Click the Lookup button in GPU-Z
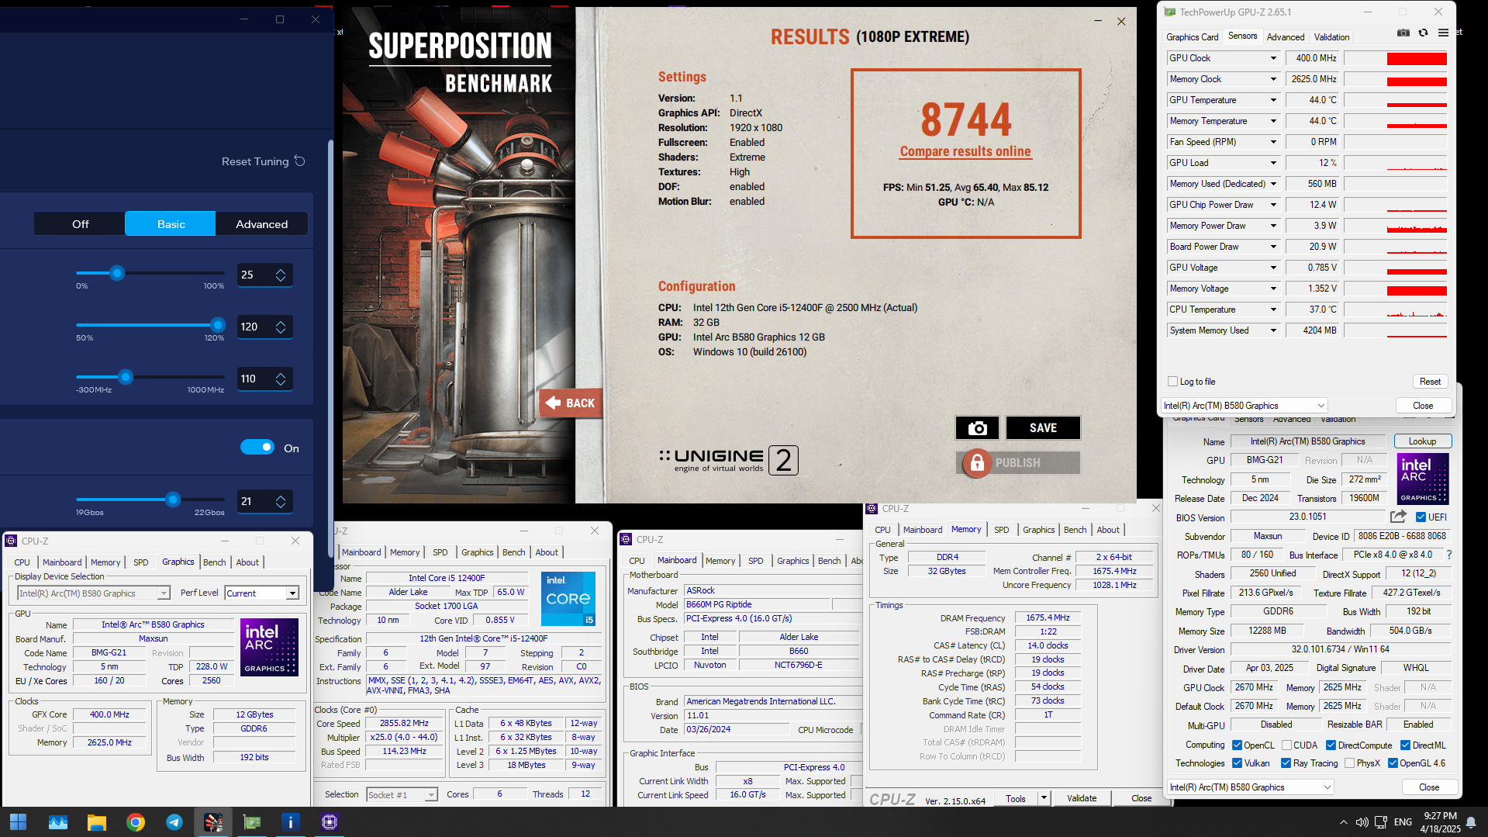This screenshot has width=1488, height=837. [1422, 441]
